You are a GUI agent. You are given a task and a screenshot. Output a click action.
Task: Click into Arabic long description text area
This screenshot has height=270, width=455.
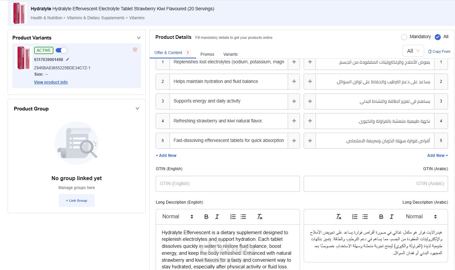(x=376, y=243)
